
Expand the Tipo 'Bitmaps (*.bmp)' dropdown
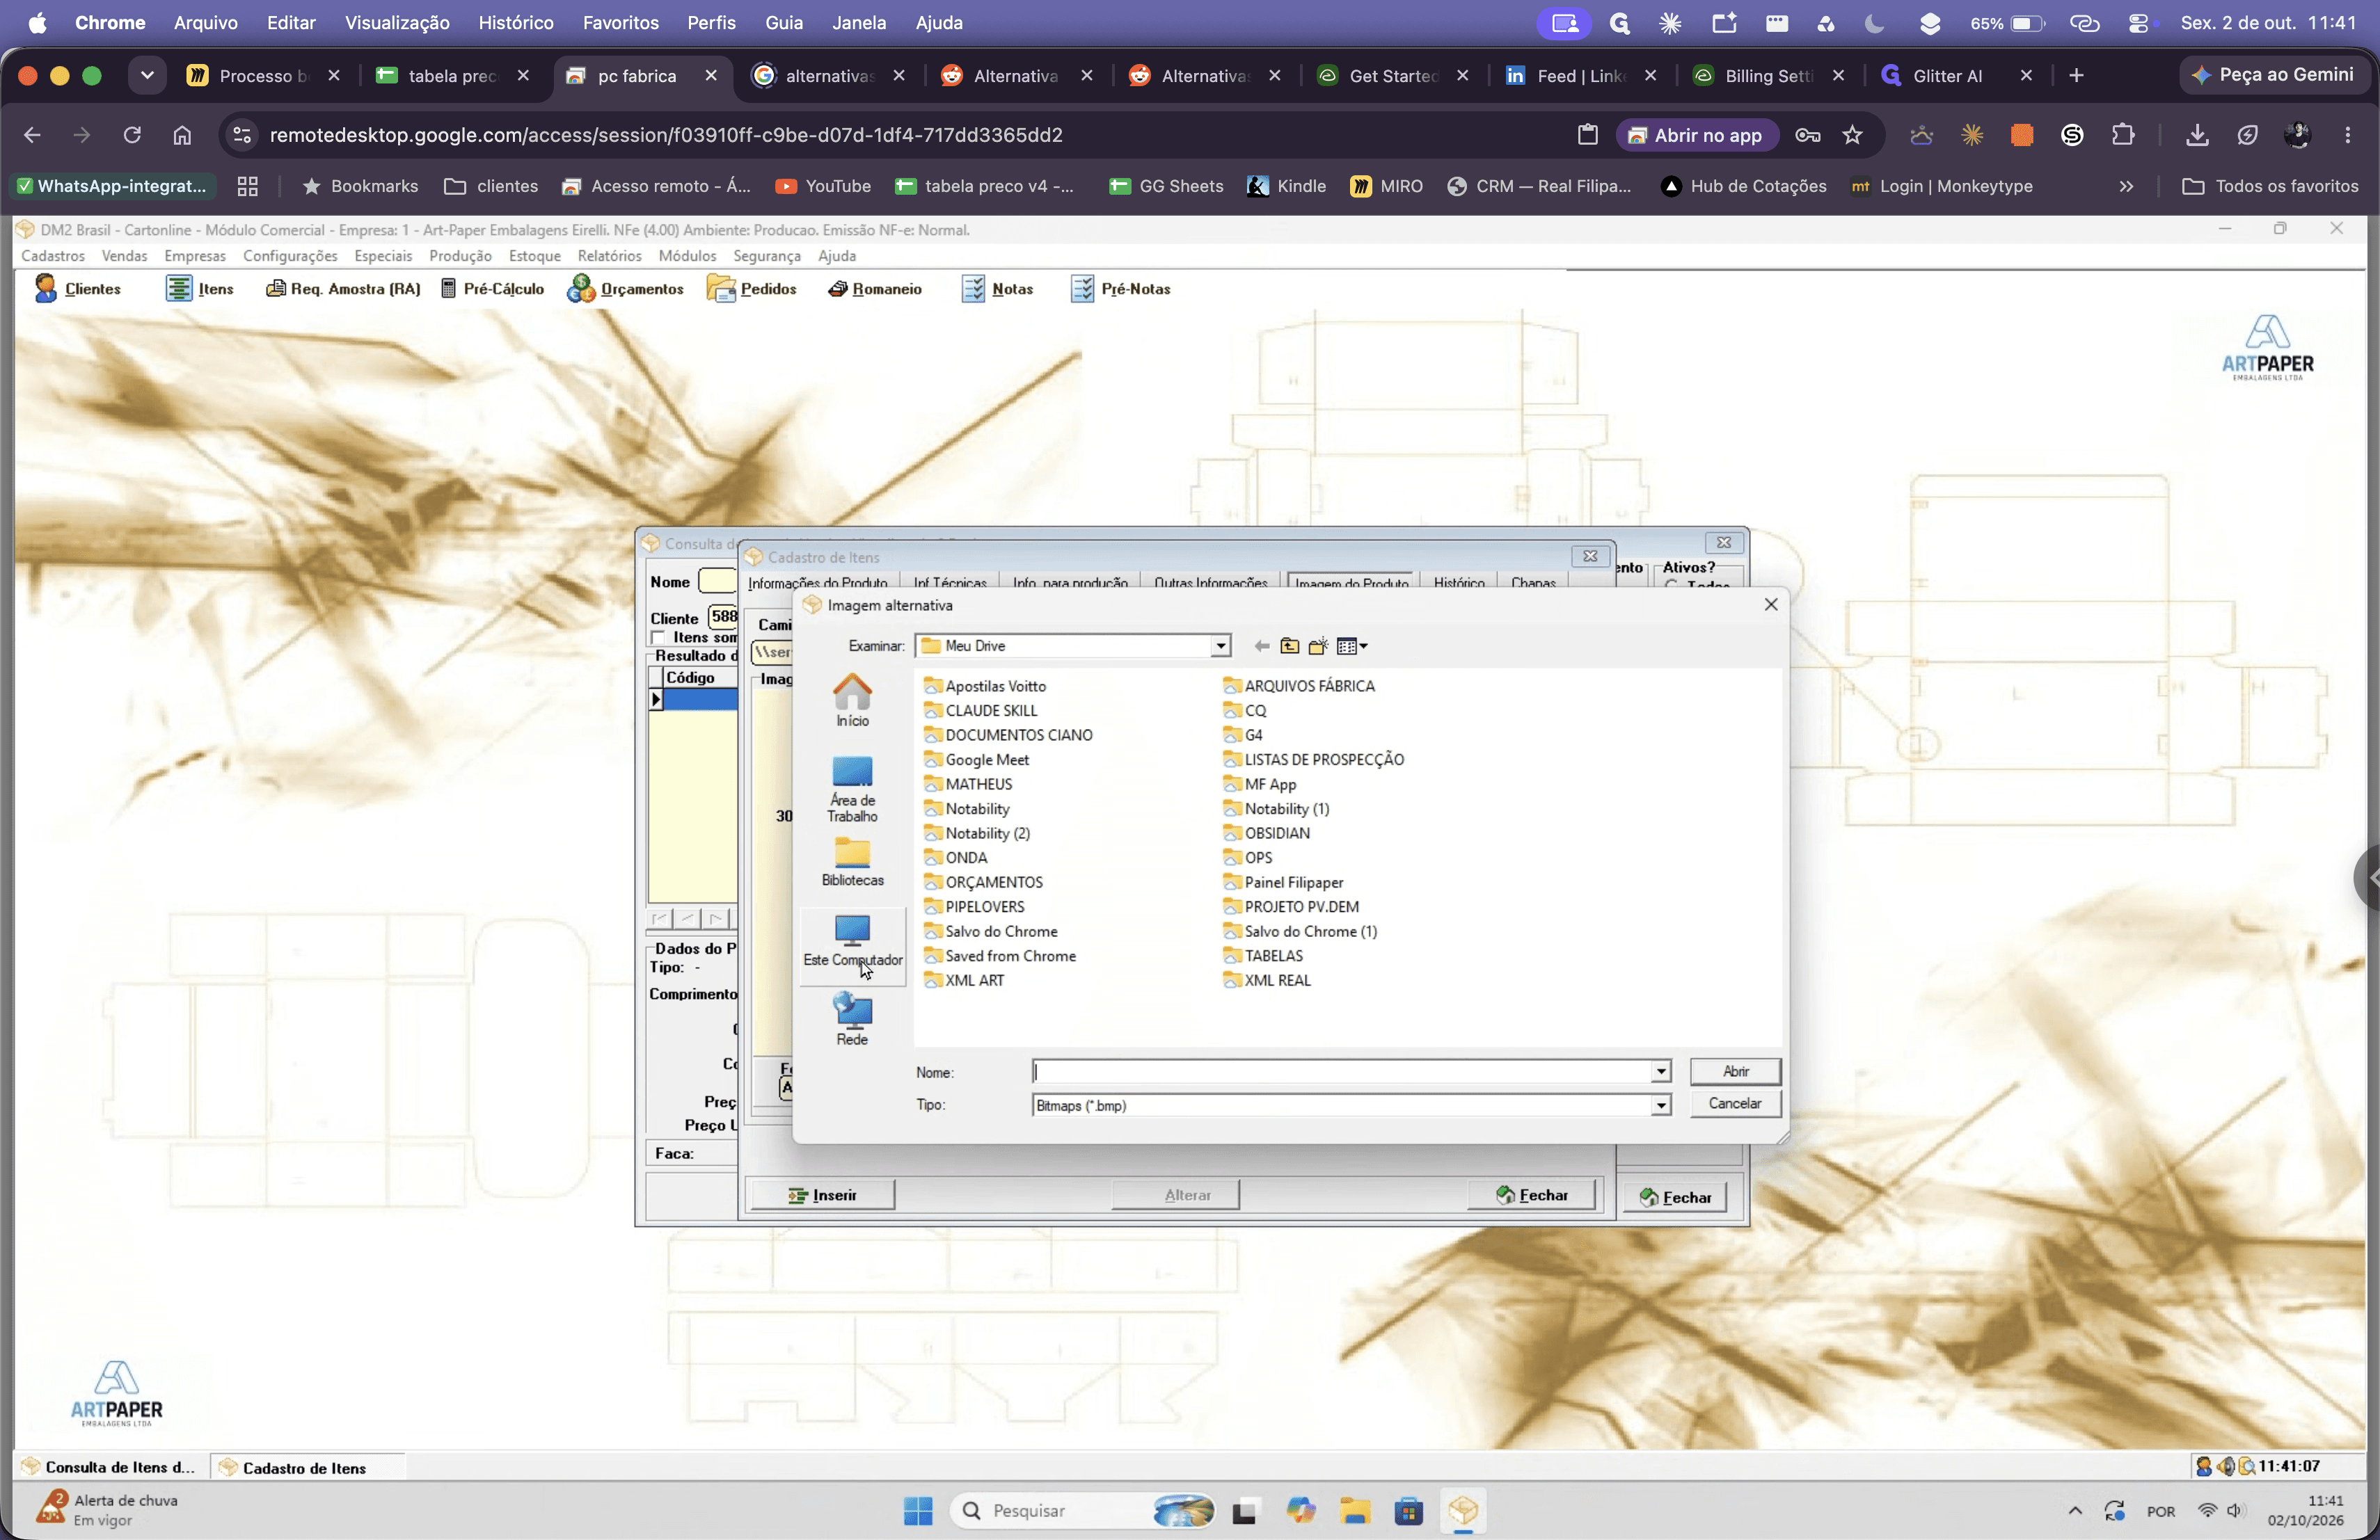(1660, 1105)
